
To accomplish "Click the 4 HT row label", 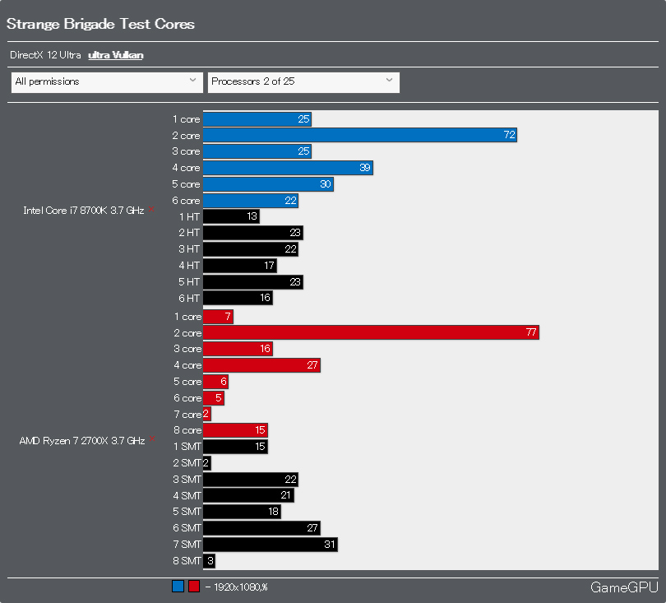I will [x=189, y=266].
